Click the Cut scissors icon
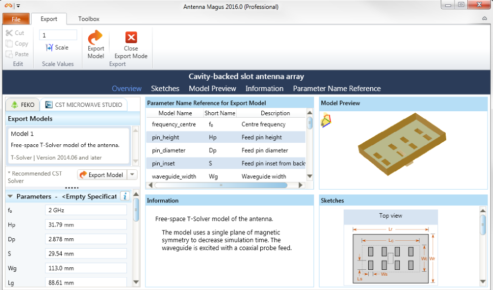Screen dimensions: 493x290 pos(9,32)
